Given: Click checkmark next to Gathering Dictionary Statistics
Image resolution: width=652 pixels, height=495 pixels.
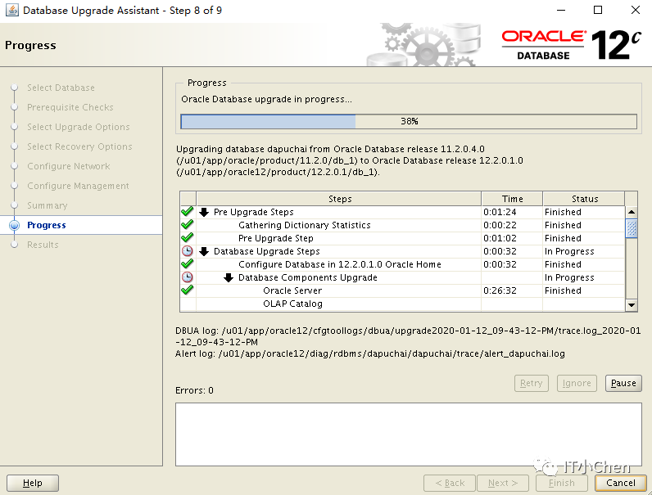Looking at the screenshot, I should [x=188, y=225].
